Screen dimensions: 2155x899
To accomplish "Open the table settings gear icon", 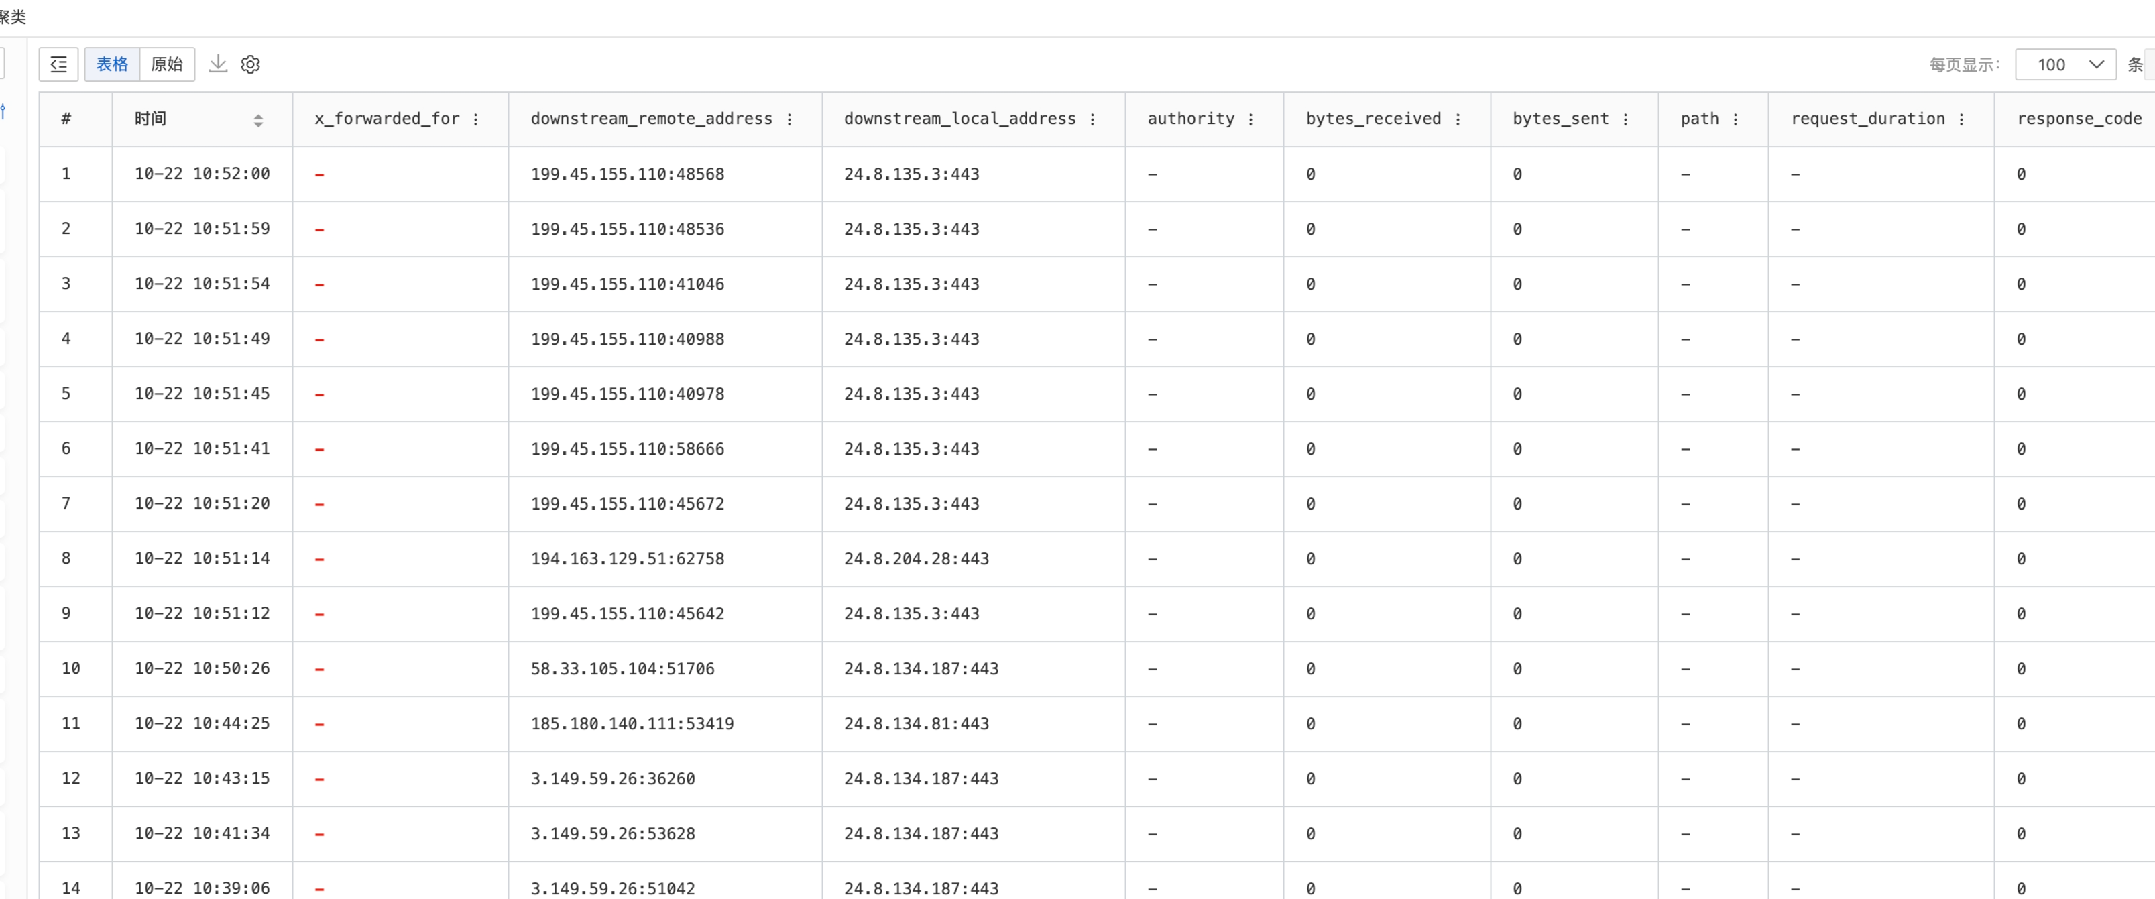I will pyautogui.click(x=250, y=64).
